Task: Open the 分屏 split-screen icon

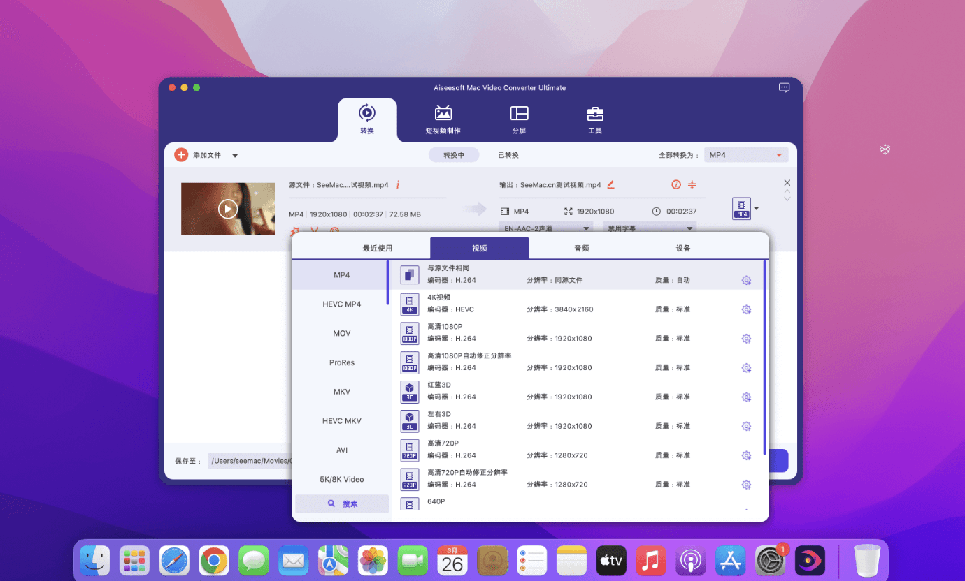Action: tap(519, 113)
